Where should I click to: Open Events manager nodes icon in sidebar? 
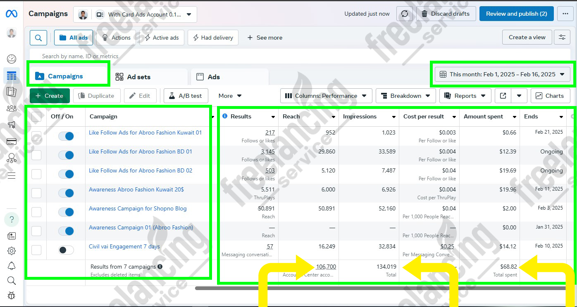[x=12, y=158]
